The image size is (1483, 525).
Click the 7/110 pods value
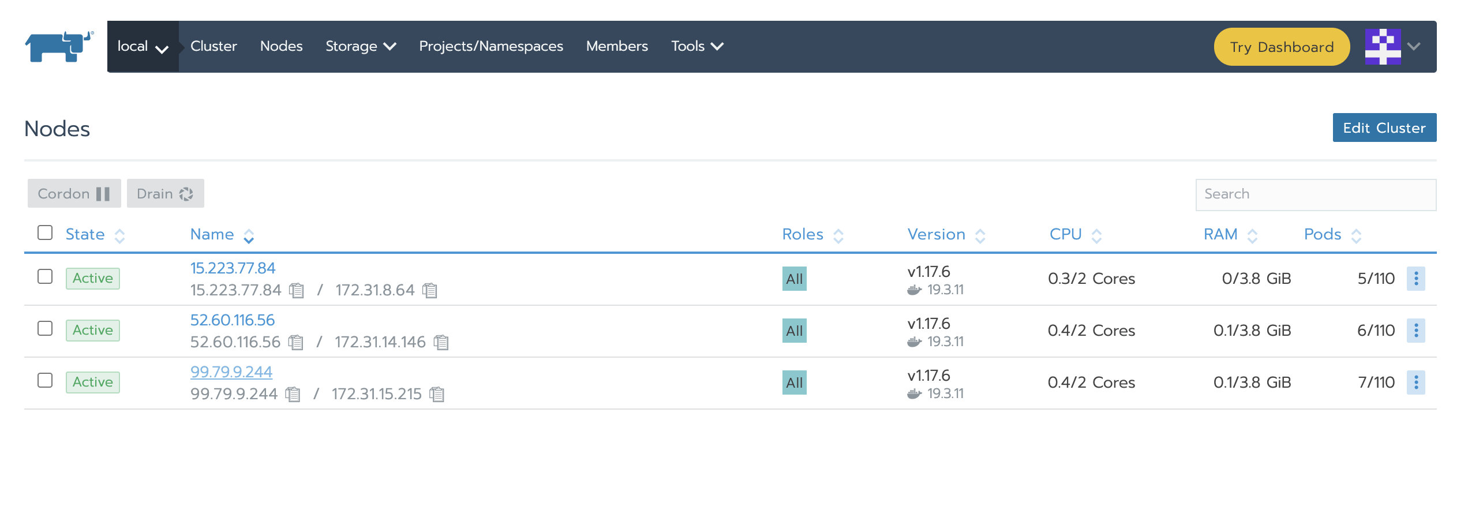(1376, 382)
